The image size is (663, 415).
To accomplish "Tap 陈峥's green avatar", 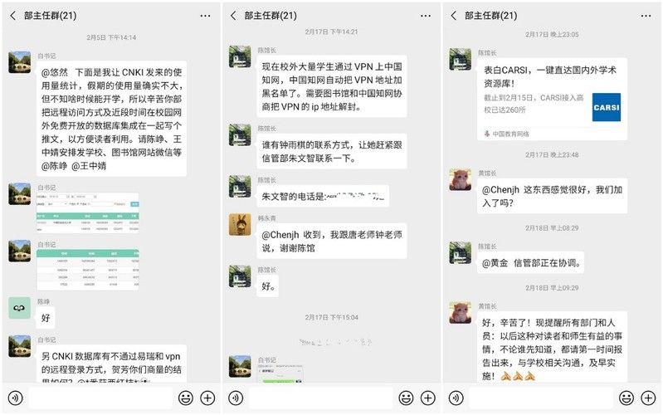I will 19,308.
